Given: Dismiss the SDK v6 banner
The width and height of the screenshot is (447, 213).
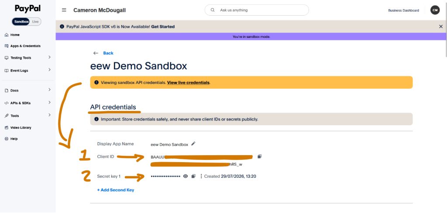Looking at the screenshot, I should tap(441, 27).
